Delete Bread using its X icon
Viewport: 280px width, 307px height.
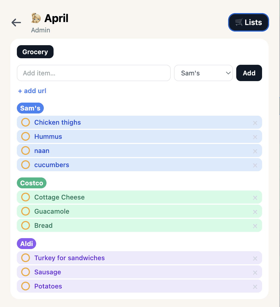255,226
